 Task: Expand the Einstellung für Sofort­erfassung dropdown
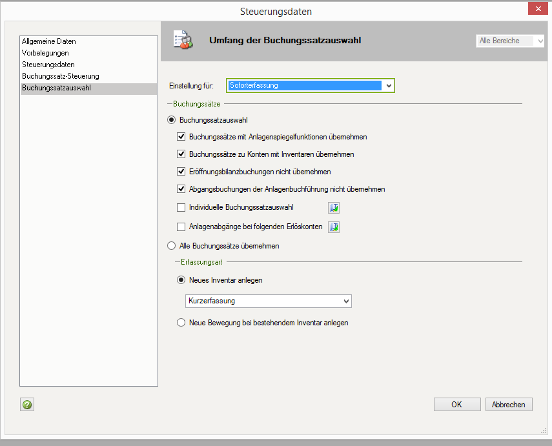(x=388, y=85)
